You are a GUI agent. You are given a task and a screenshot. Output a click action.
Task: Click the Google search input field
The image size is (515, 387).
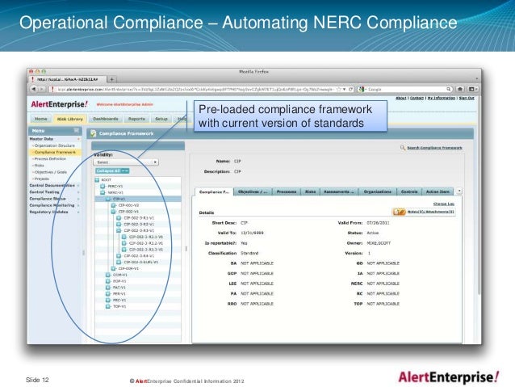406,89
